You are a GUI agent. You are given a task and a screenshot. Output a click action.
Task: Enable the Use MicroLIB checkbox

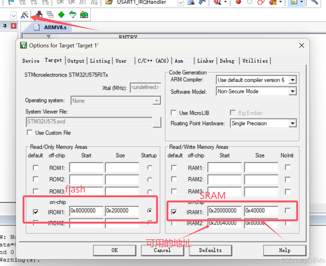[x=173, y=113]
